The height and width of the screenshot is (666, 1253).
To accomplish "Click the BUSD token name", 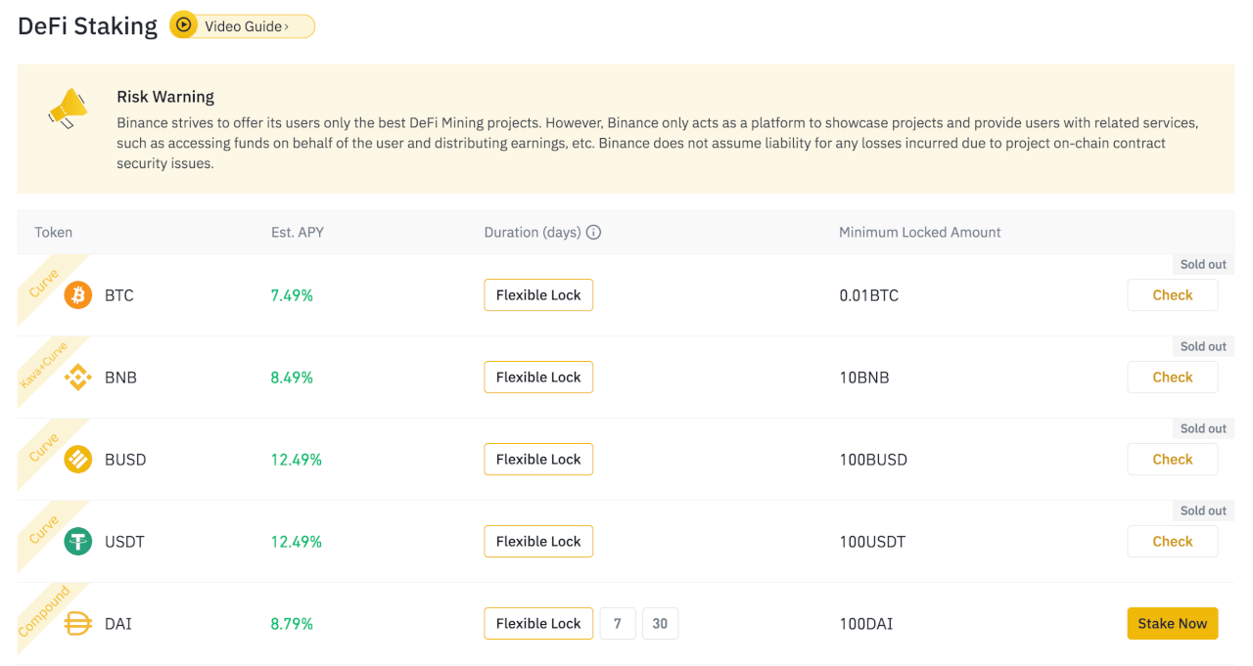I will tap(125, 460).
